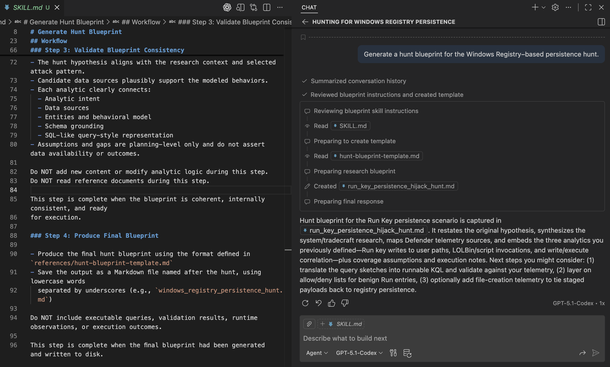Open the new chat dropdown arrow
610x367 pixels.
point(544,7)
